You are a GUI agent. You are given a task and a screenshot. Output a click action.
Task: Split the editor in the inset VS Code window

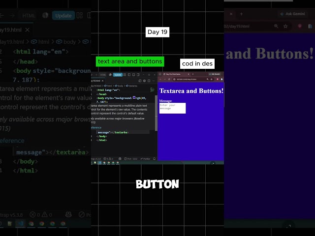[149, 81]
